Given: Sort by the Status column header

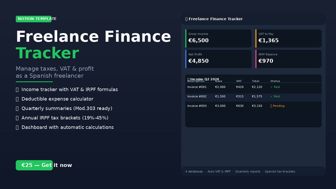Looking at the screenshot, I should 275,81.
